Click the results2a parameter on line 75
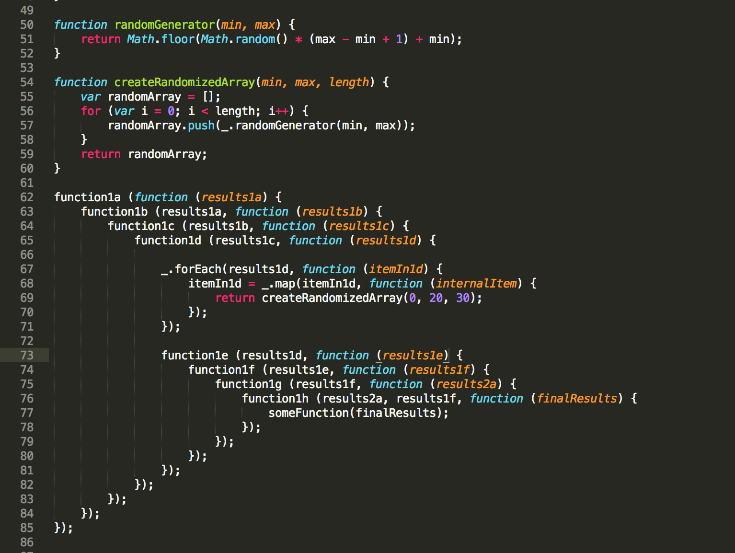Image resolution: width=735 pixels, height=553 pixels. [466, 384]
